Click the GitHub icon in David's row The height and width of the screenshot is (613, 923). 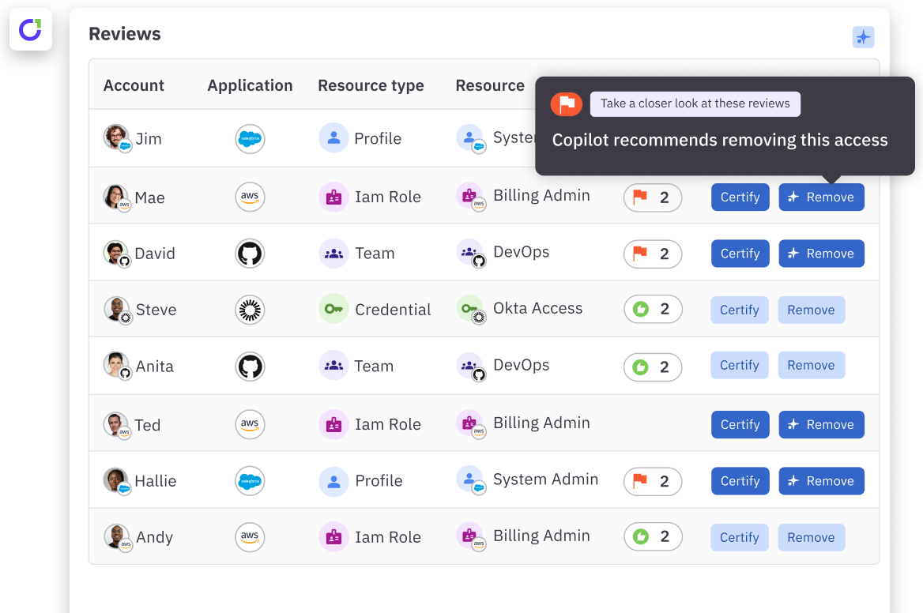[x=250, y=253]
